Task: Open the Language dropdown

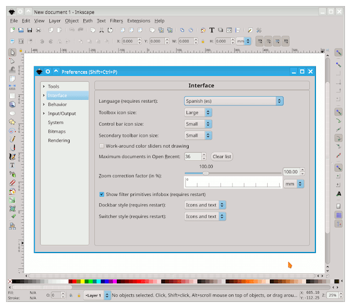Action: click(234, 101)
